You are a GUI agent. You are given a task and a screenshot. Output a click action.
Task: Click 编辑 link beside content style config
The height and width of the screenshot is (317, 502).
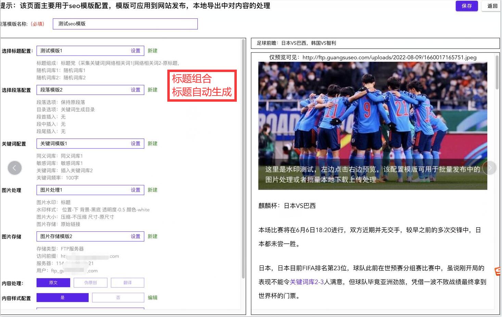[x=153, y=298]
